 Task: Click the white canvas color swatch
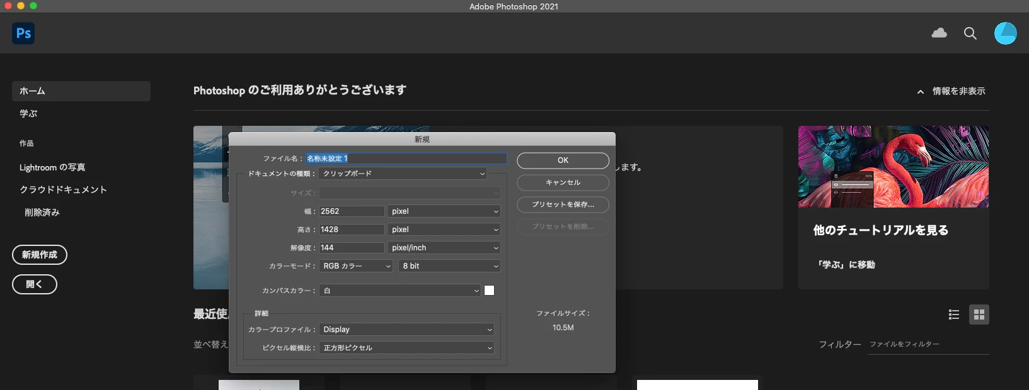(490, 291)
